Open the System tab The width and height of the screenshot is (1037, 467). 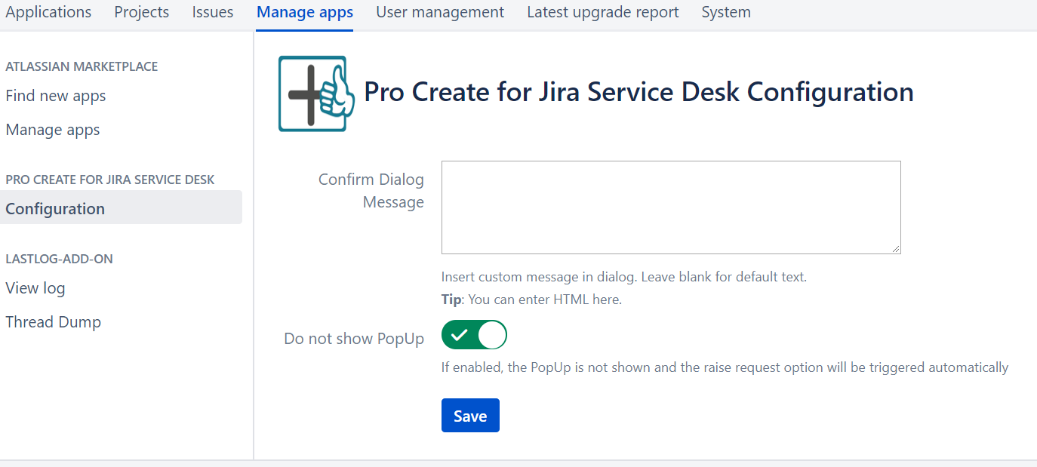coord(726,12)
